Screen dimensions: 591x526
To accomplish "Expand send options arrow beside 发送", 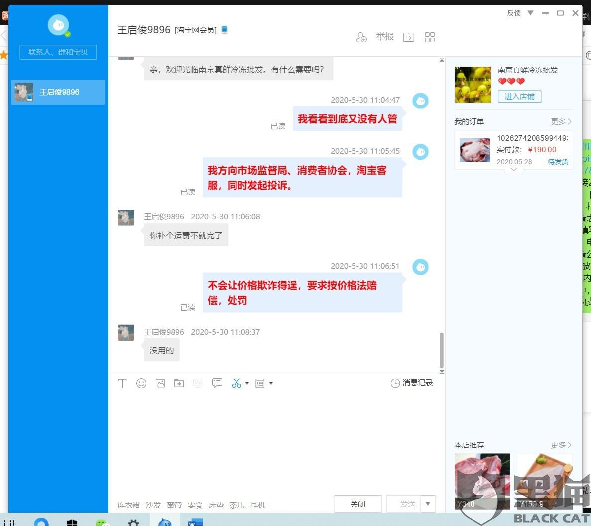I will [x=428, y=504].
